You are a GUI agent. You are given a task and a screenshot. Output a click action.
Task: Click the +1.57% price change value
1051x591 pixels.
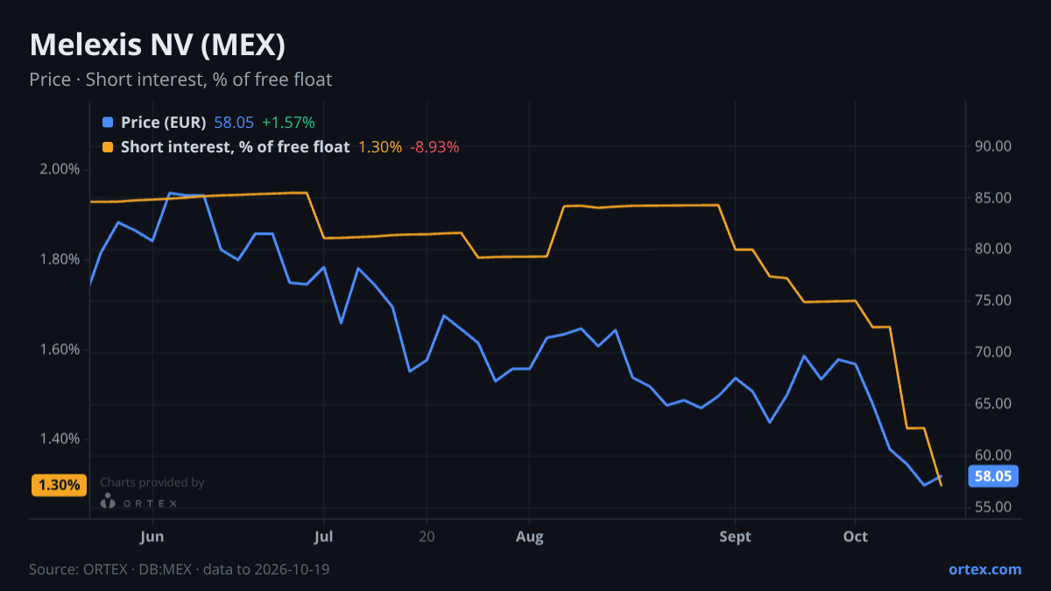coord(288,123)
